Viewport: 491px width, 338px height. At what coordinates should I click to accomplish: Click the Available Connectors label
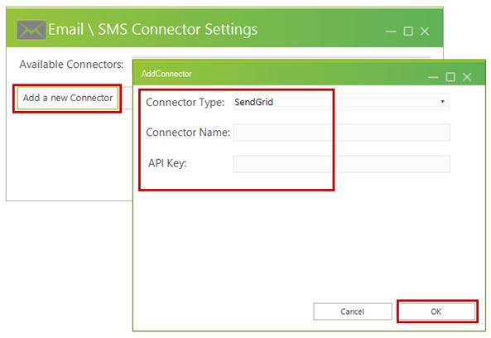[71, 65]
